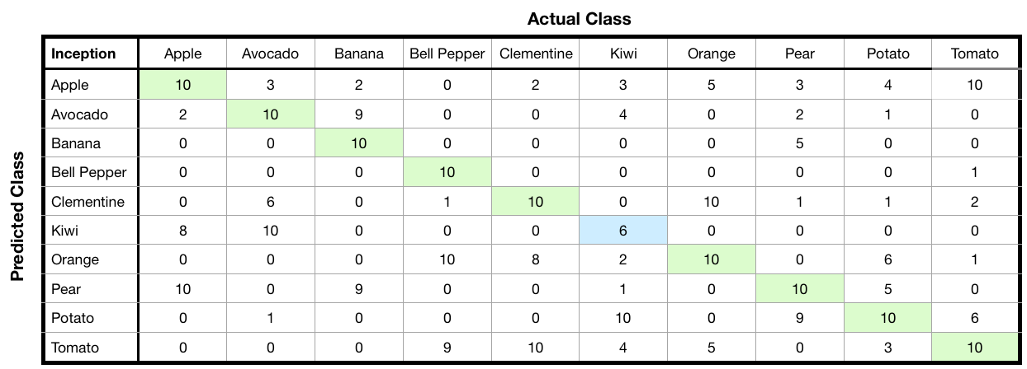The image size is (1027, 369).
Task: Select the Bell Pepper column header
Action: pyautogui.click(x=447, y=54)
